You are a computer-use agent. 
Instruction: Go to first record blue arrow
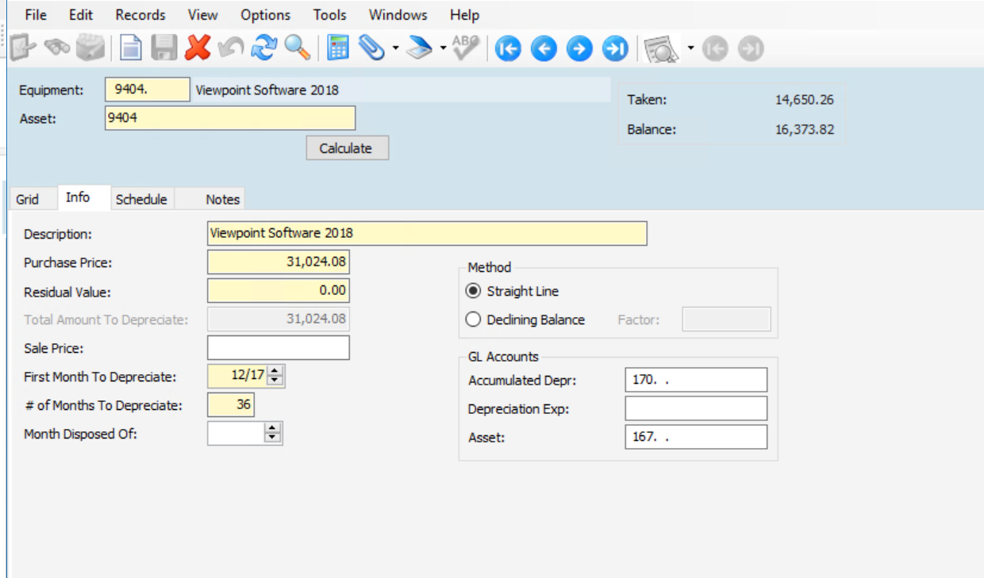pyautogui.click(x=508, y=49)
